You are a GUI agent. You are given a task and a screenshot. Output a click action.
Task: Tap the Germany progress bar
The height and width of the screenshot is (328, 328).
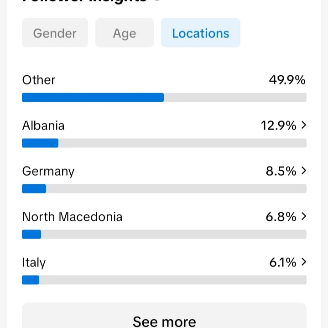coord(164,189)
